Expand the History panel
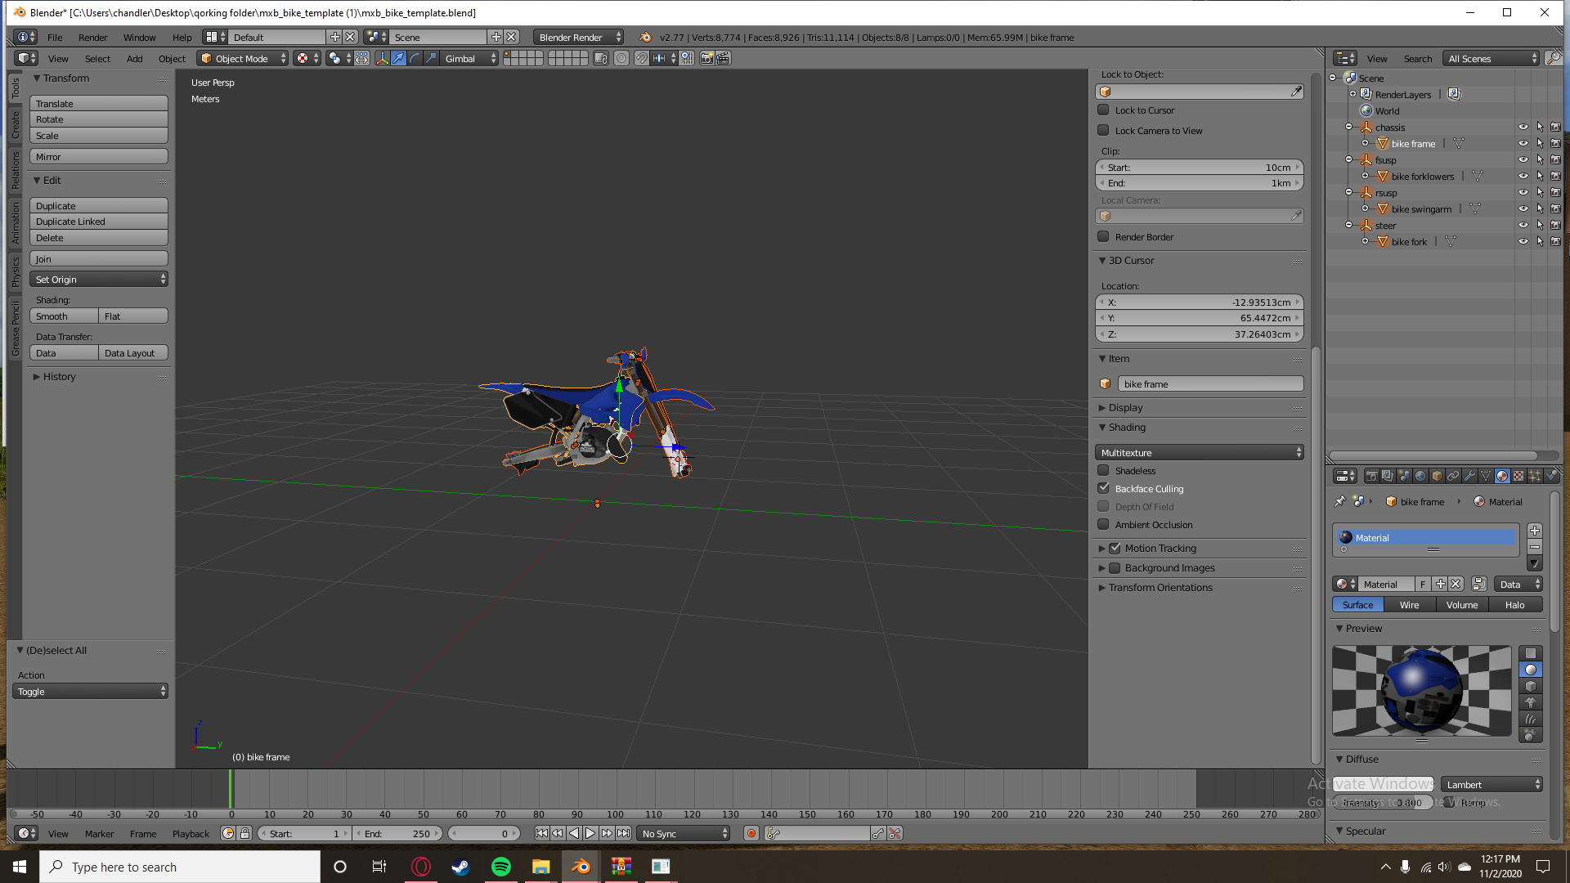The height and width of the screenshot is (883, 1570). pyautogui.click(x=59, y=377)
